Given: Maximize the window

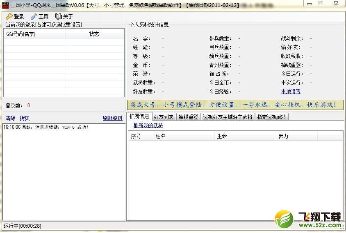Looking at the screenshot, I should (321, 4).
